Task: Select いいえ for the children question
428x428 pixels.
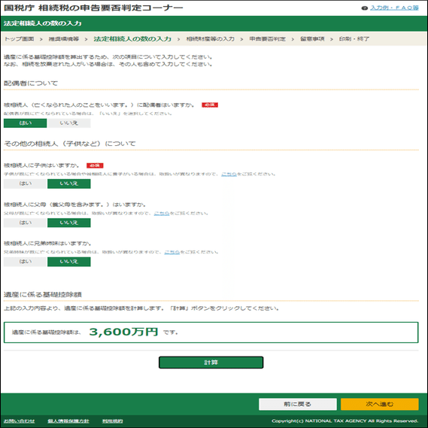Action: [69, 184]
